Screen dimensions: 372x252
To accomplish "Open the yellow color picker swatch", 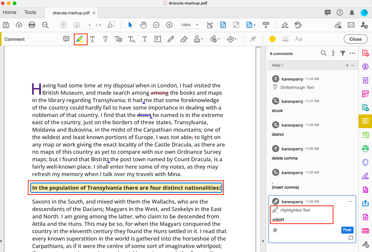I will pos(272,39).
